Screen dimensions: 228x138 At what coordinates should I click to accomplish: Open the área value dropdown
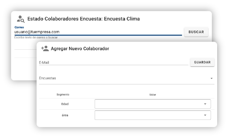coord(153,115)
